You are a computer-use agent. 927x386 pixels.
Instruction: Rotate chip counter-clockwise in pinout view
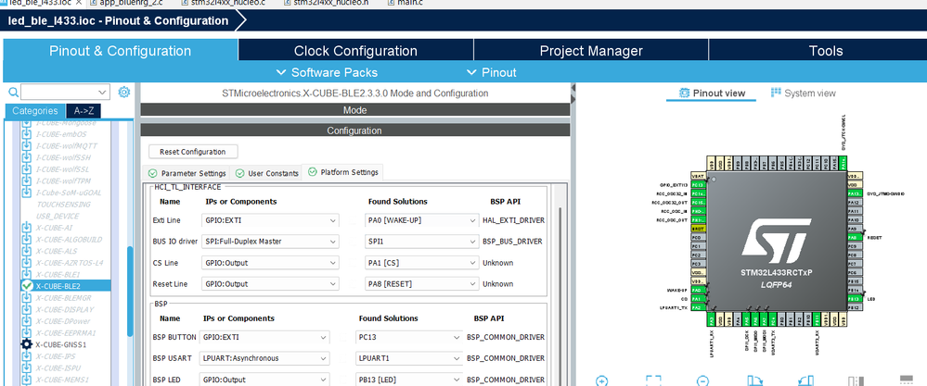tap(805, 380)
